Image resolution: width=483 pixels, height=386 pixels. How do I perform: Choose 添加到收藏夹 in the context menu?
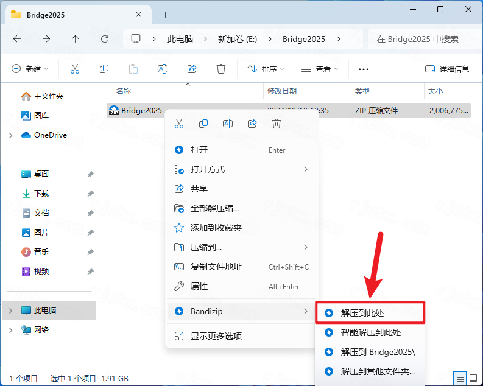click(x=241, y=228)
